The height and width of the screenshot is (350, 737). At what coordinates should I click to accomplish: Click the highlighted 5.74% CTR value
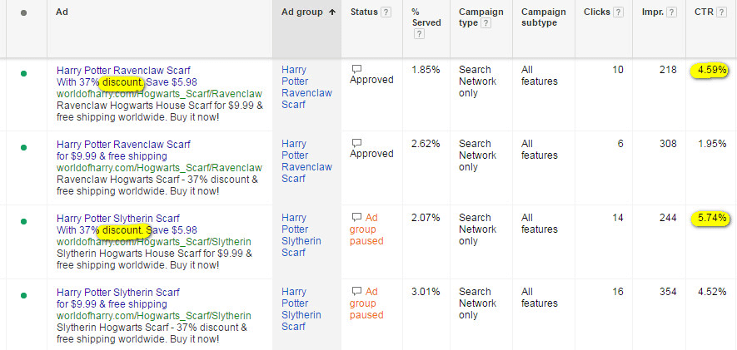[x=710, y=218]
